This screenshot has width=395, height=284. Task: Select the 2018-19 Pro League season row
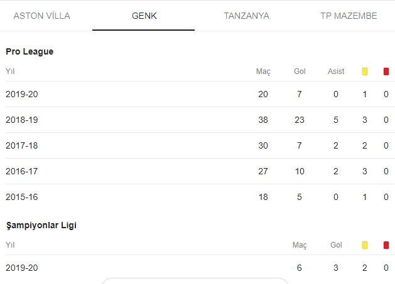pos(200,120)
